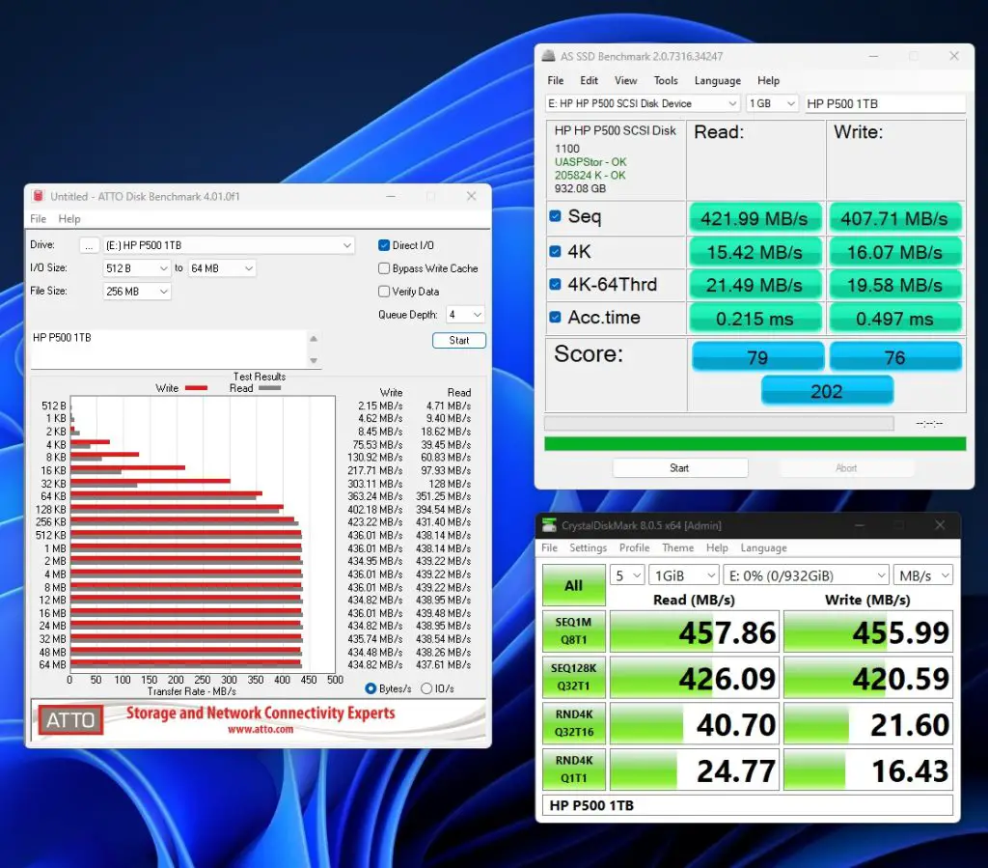988x868 pixels.
Task: Click SEQ1M read value 457.86
Action: point(695,631)
